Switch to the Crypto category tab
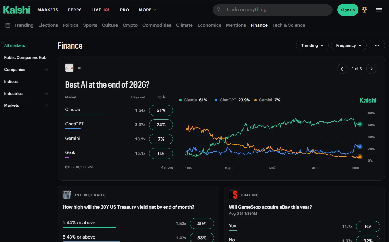389x242 pixels. (x=130, y=25)
